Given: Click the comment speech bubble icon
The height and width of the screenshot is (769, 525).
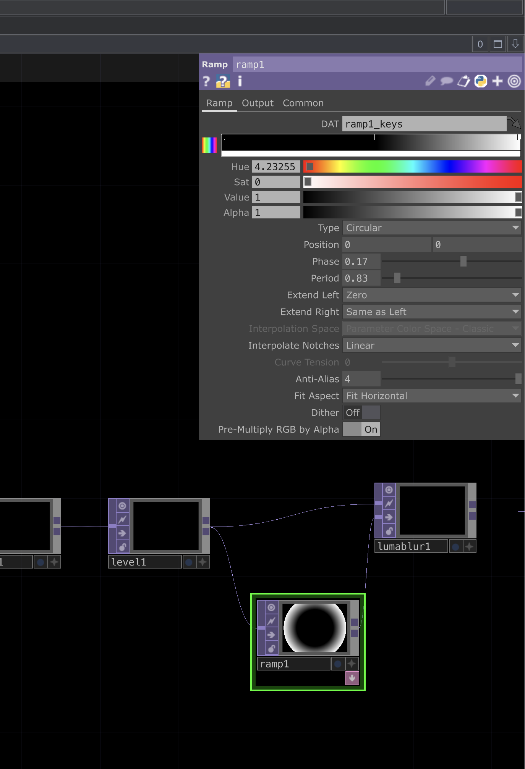Looking at the screenshot, I should [x=446, y=81].
